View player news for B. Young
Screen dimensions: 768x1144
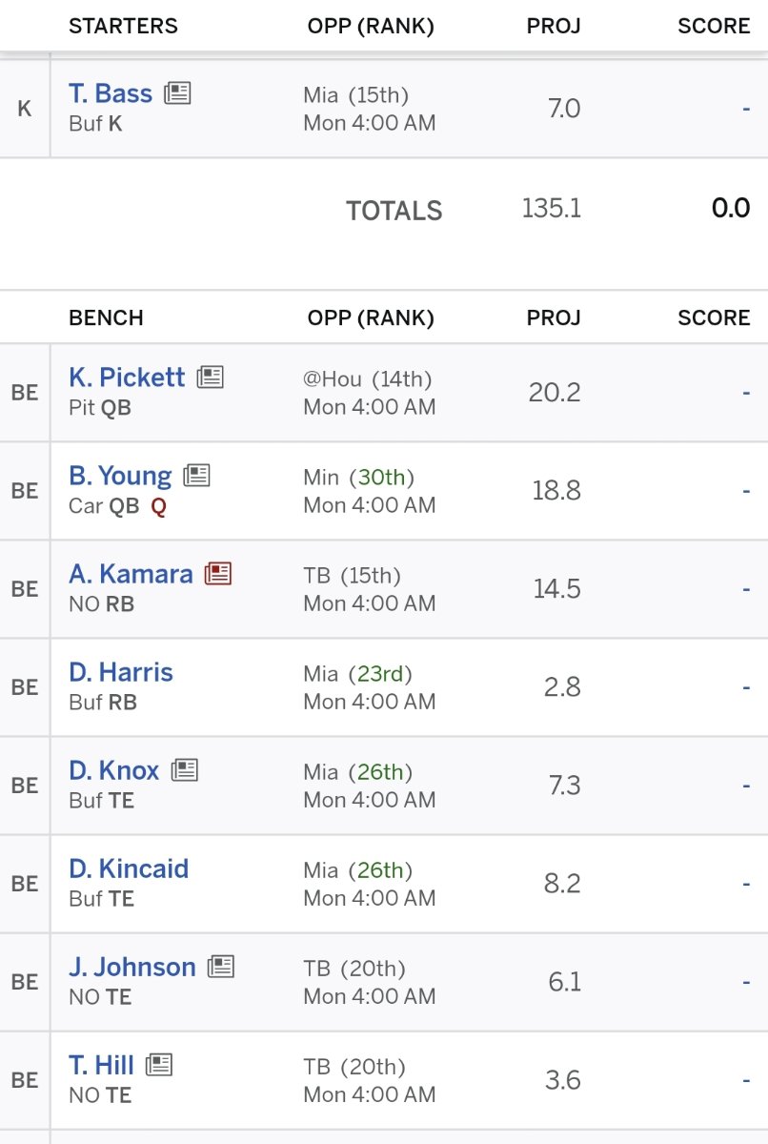coord(197,475)
